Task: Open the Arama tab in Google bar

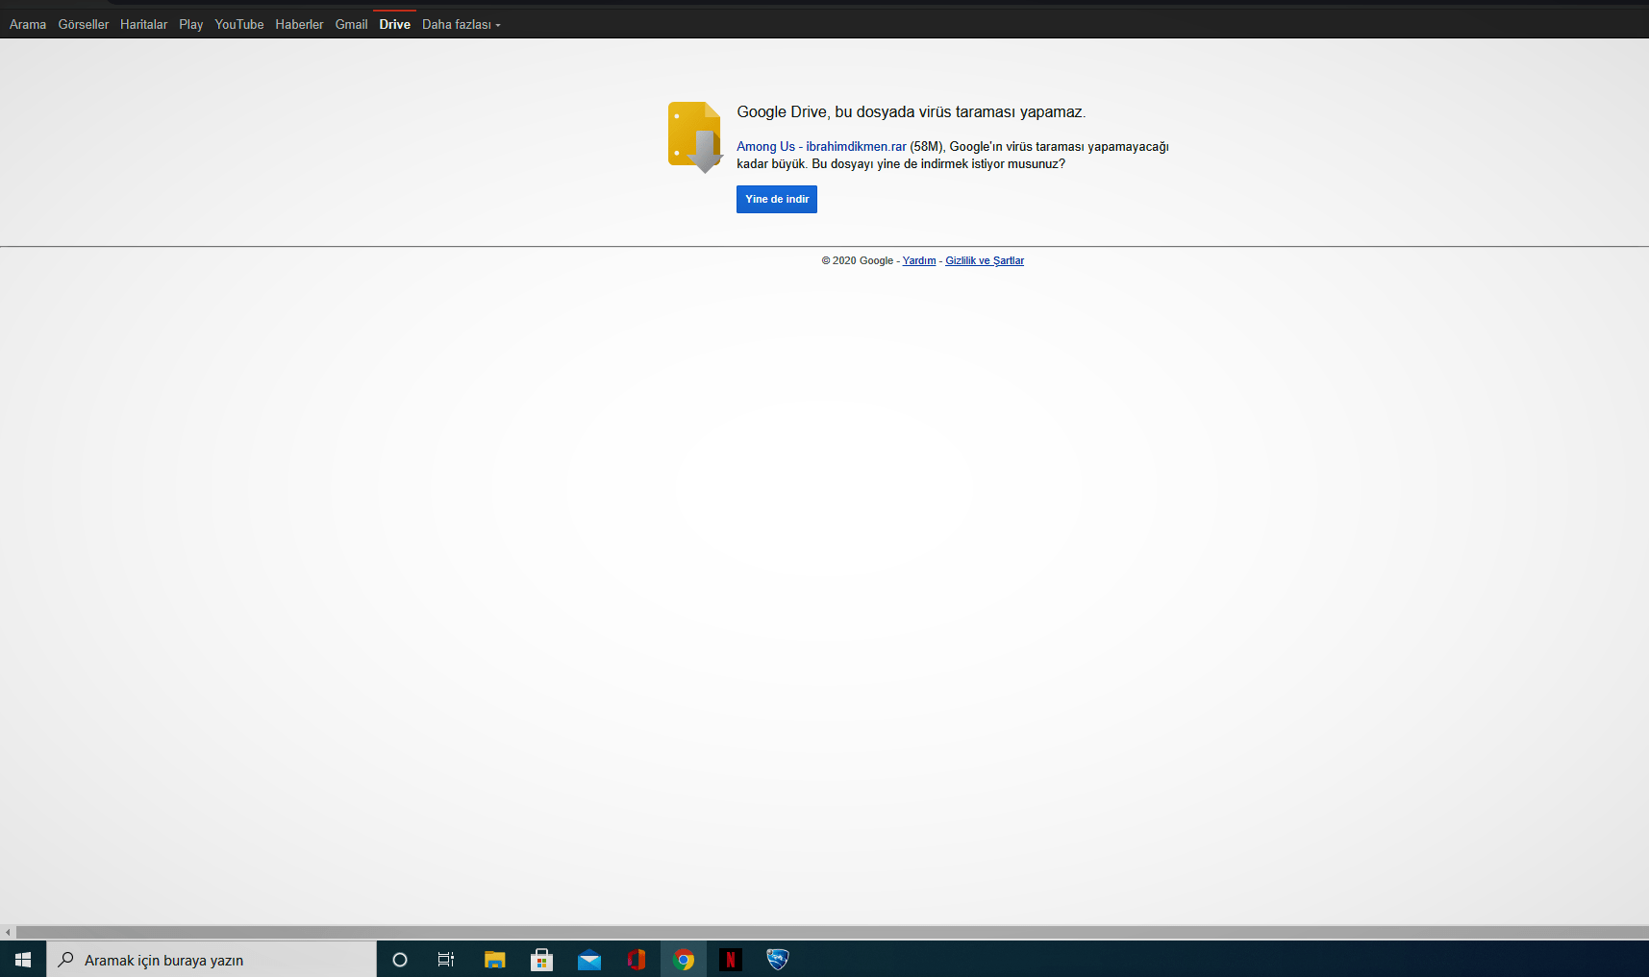Action: [x=28, y=25]
